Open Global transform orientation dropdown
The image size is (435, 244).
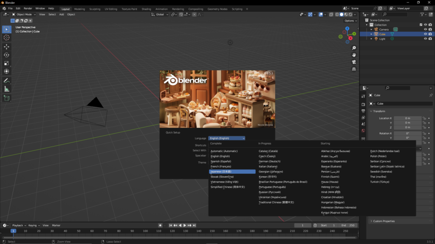[x=160, y=14]
